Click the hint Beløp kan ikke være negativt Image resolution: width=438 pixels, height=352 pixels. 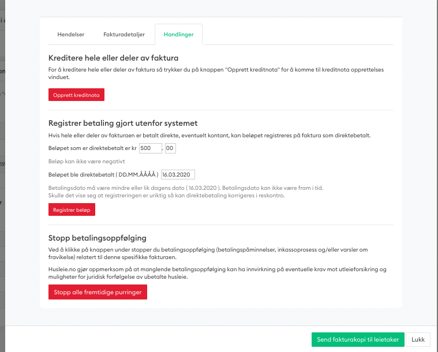coord(87,162)
